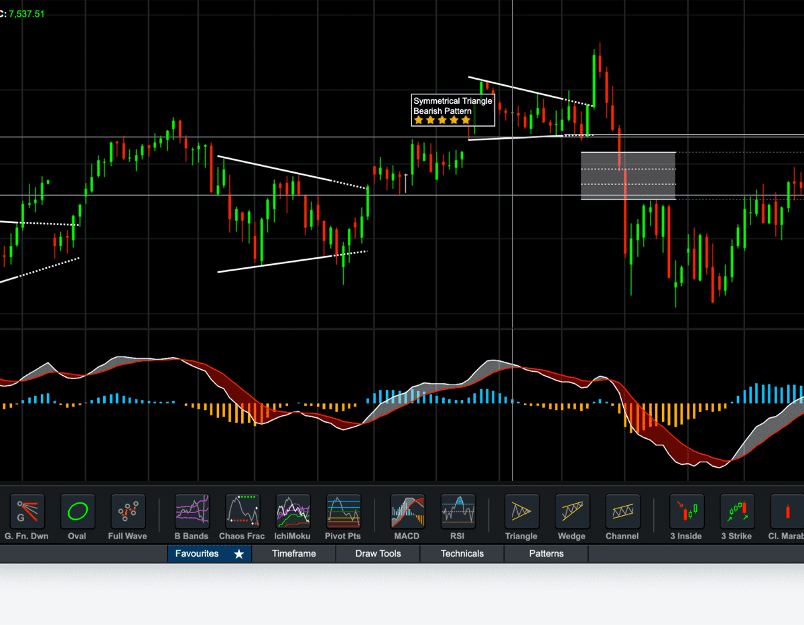Select the MACD indicator icon
The width and height of the screenshot is (804, 625).
click(406, 512)
